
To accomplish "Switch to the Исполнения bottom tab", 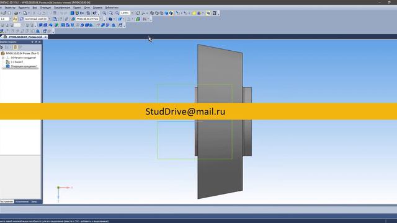I will coord(22,201).
